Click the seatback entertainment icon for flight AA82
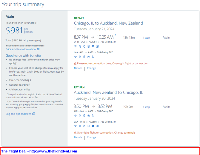The height and width of the screenshot is (155, 200). coord(89,116)
